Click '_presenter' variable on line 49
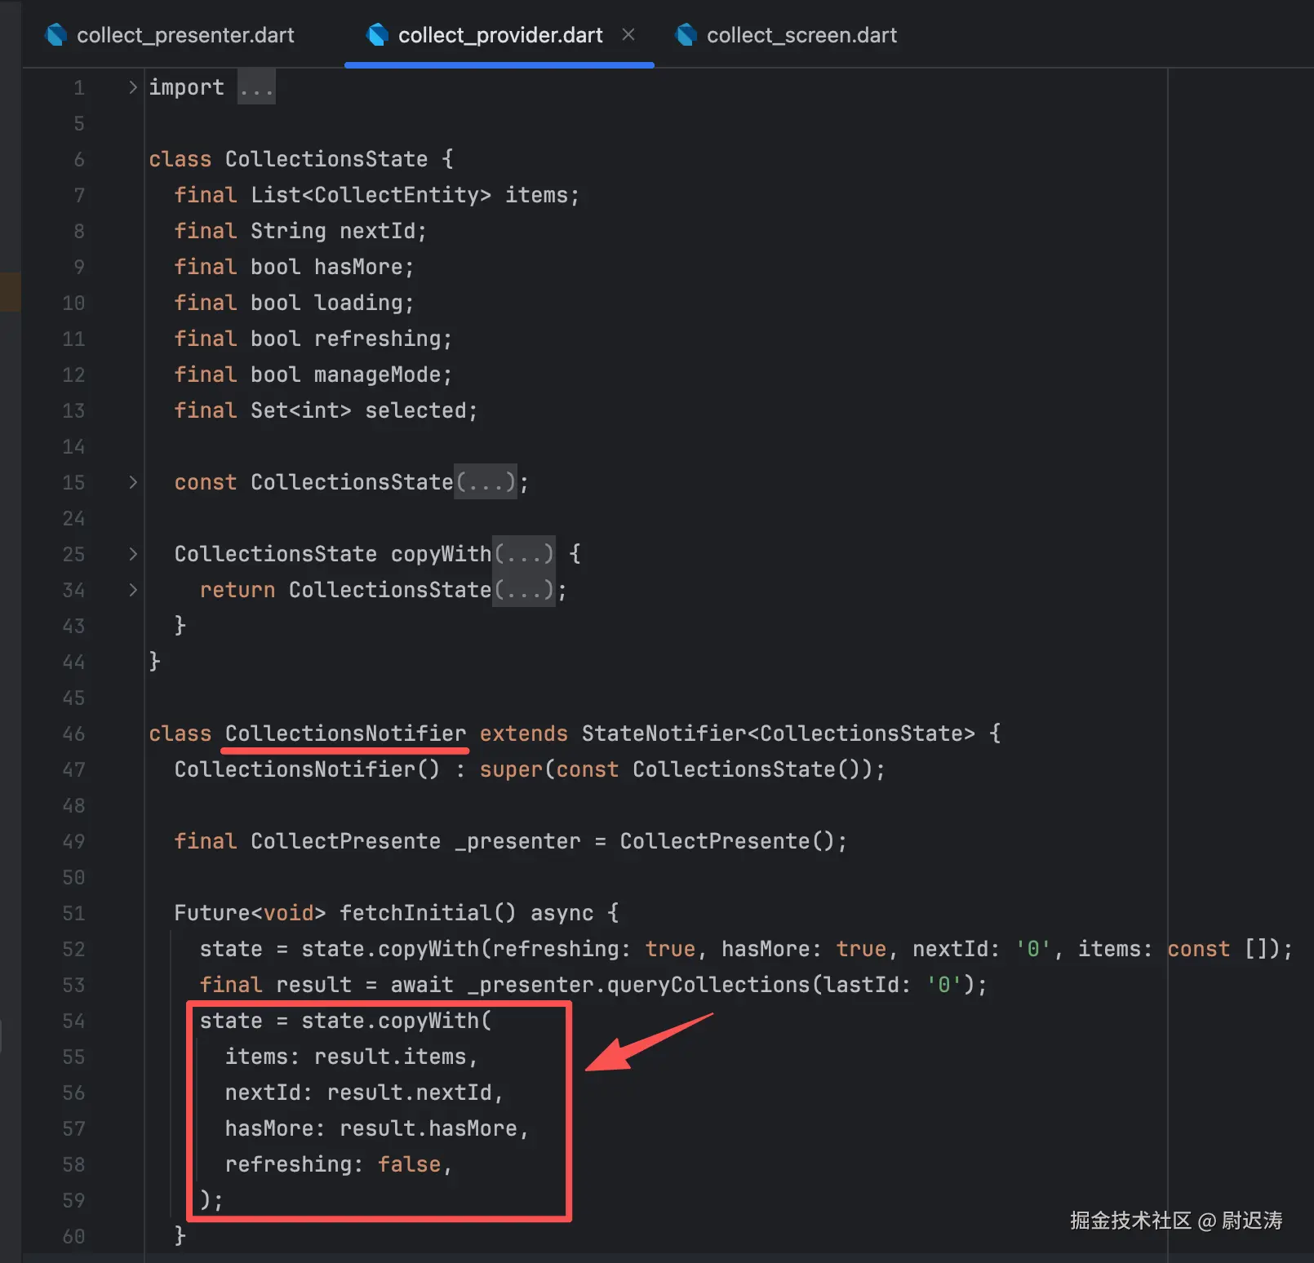Image resolution: width=1314 pixels, height=1263 pixels. [517, 841]
